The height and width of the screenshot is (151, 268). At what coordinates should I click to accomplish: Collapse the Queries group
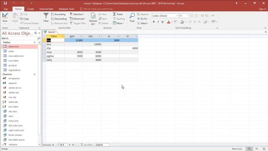tap(34, 74)
